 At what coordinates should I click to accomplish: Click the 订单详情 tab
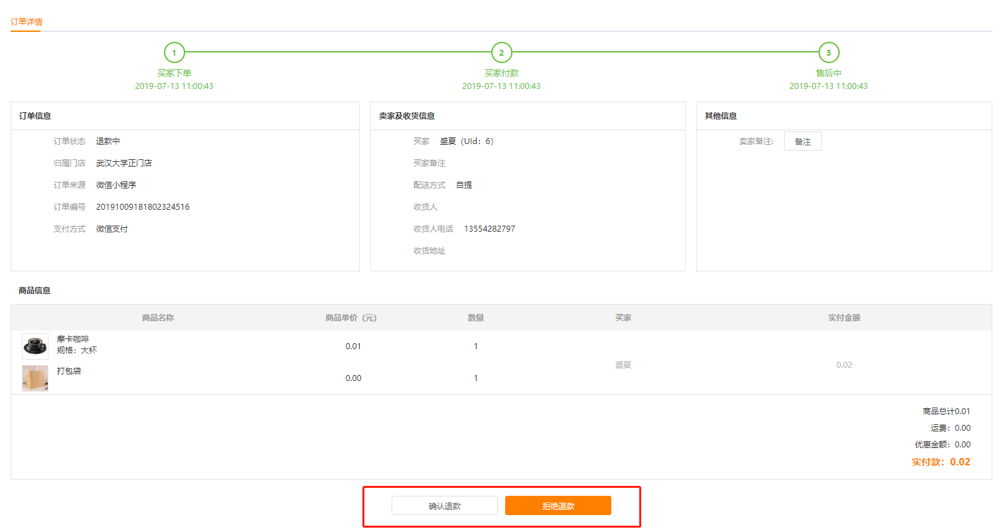(x=27, y=22)
